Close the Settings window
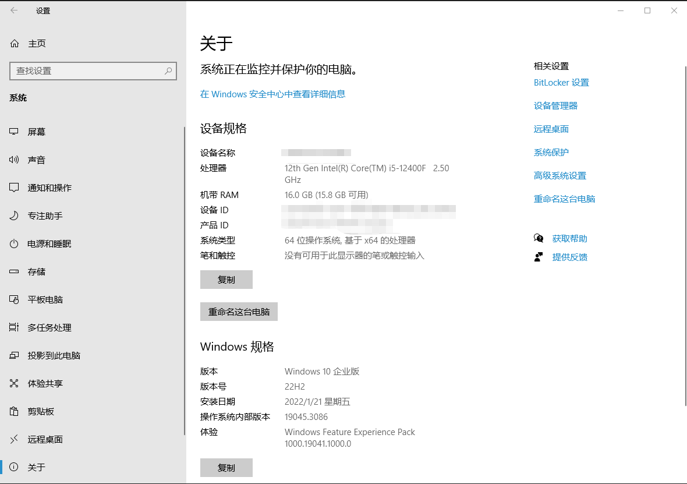The width and height of the screenshot is (687, 484). click(674, 10)
